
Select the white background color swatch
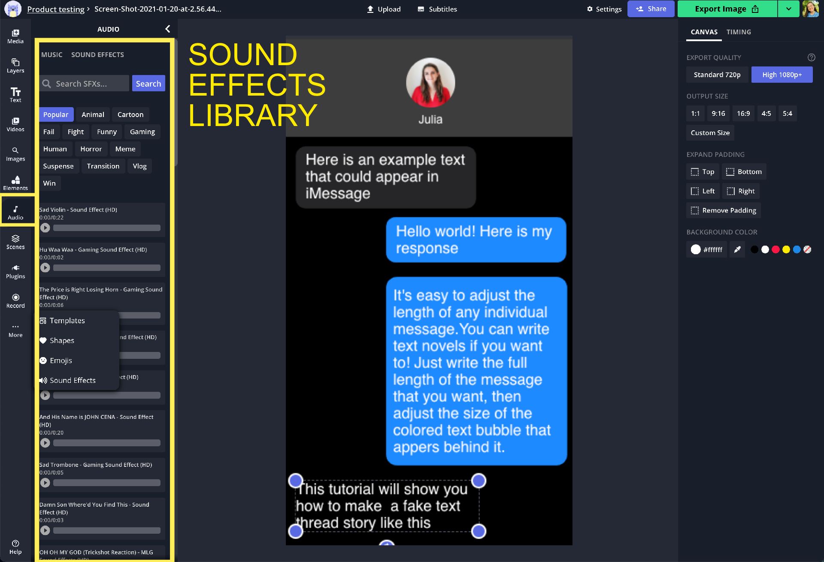766,249
